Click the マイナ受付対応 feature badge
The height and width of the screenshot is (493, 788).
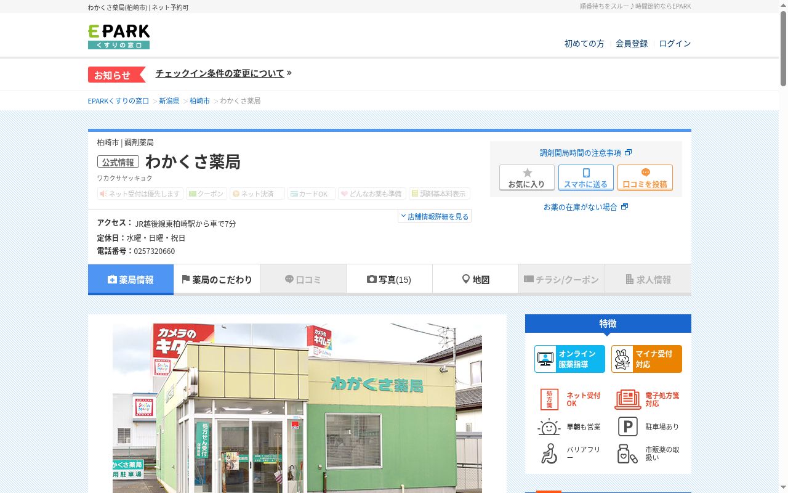(x=646, y=359)
